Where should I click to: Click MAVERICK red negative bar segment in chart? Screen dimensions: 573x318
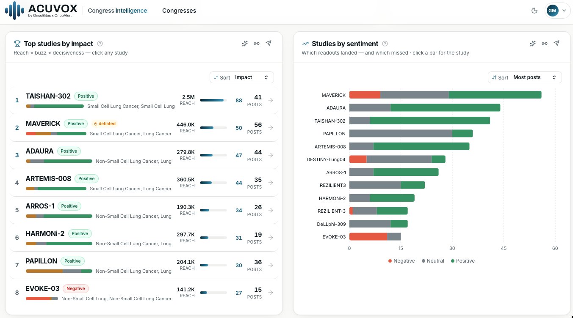click(365, 95)
